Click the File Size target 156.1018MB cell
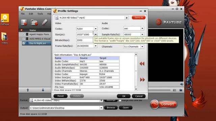 [x=109, y=87]
